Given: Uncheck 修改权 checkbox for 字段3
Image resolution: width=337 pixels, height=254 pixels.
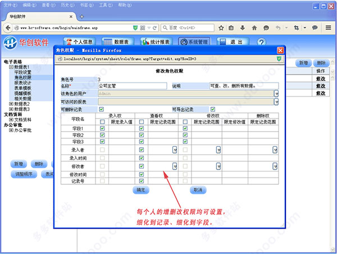Looking at the screenshot, I should coord(185,142).
